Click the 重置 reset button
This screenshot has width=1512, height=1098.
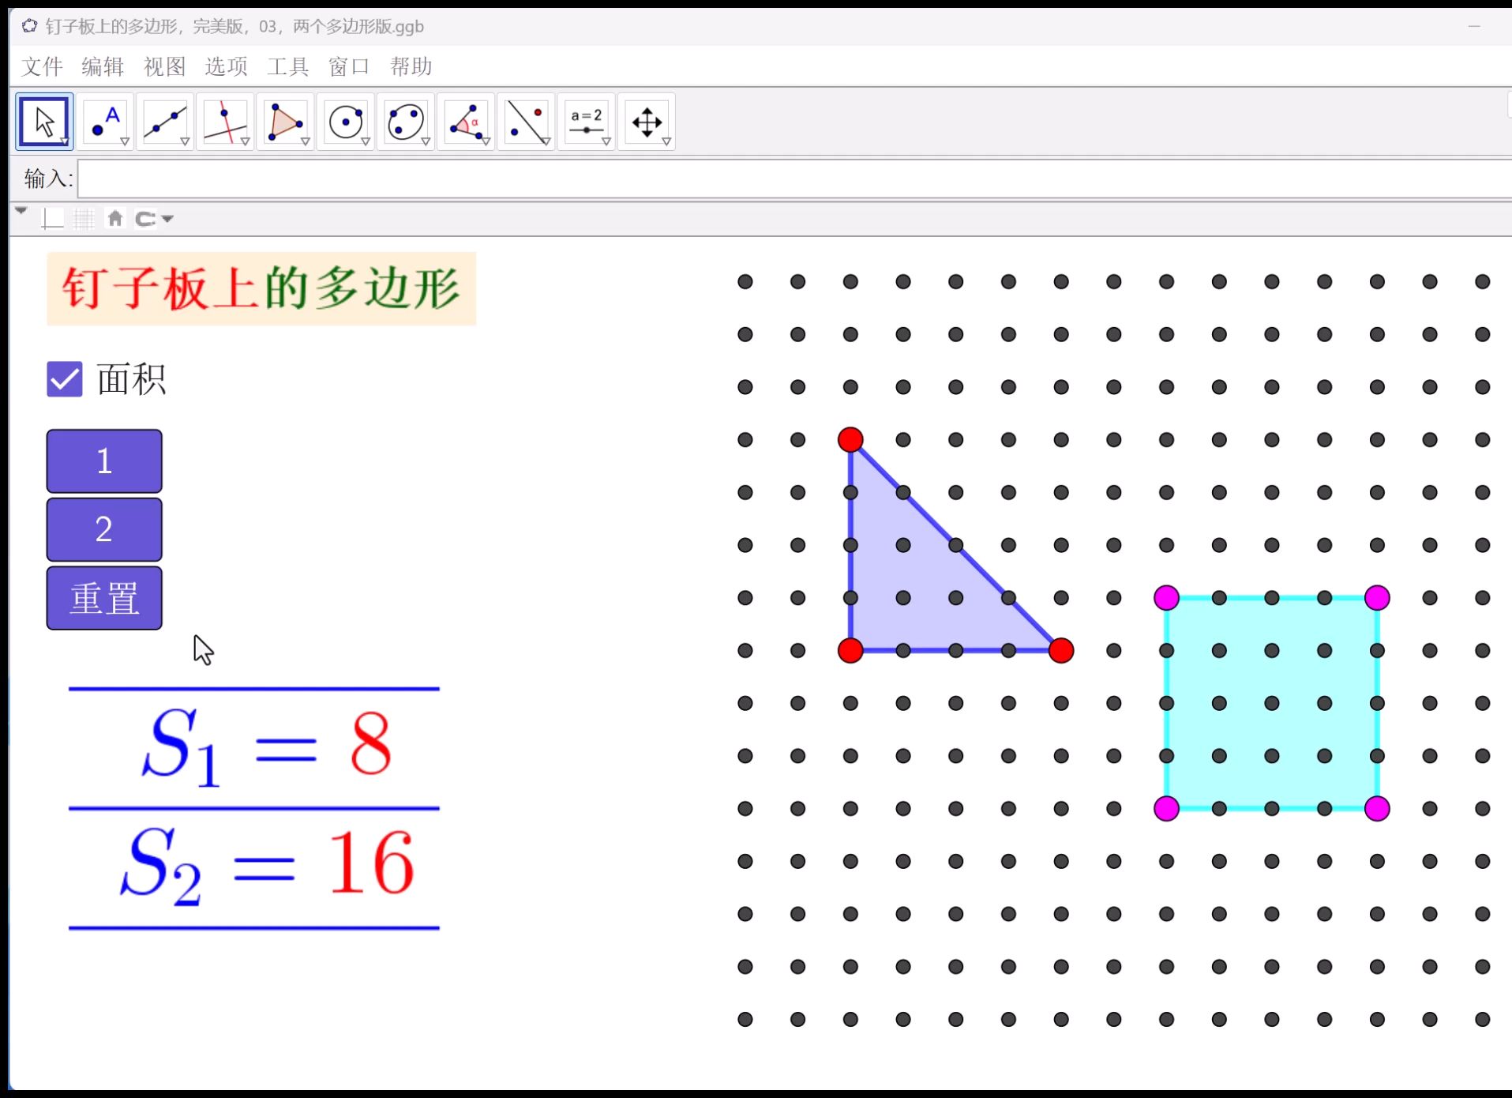click(104, 598)
